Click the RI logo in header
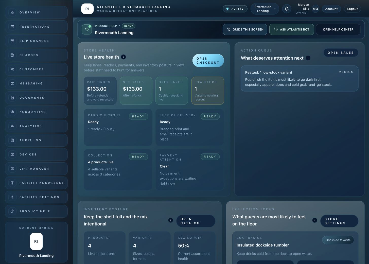This screenshot has height=264, width=369. 87,9
